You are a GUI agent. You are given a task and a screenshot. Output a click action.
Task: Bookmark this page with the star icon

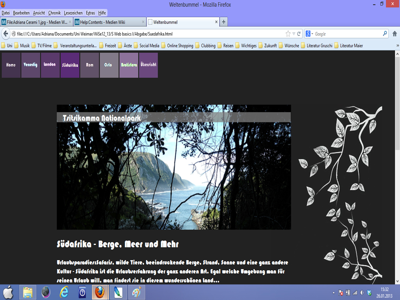click(288, 34)
